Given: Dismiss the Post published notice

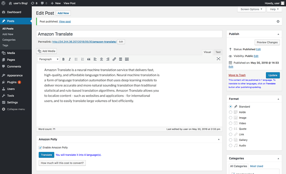Looking at the screenshot, I should 278,21.
